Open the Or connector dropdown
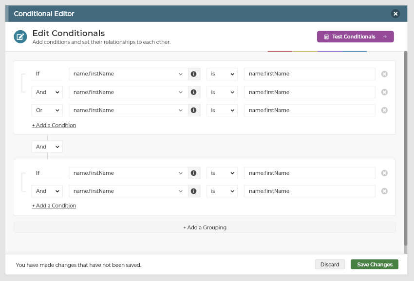Image resolution: width=414 pixels, height=281 pixels. pyautogui.click(x=47, y=110)
